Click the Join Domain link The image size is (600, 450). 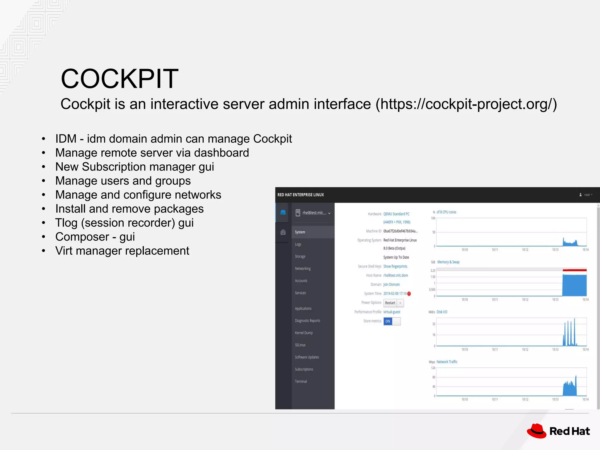391,284
